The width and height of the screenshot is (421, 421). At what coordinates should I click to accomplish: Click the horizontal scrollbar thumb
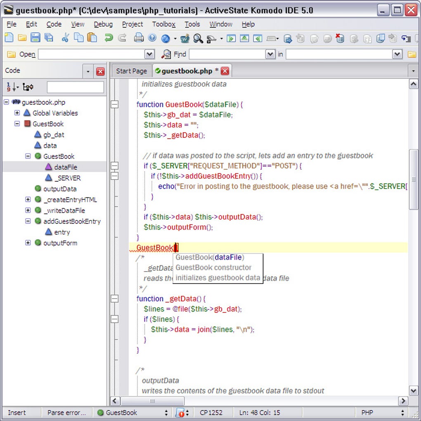point(152,401)
